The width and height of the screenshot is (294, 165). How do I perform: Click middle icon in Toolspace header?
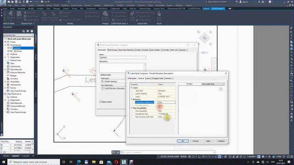28,31
